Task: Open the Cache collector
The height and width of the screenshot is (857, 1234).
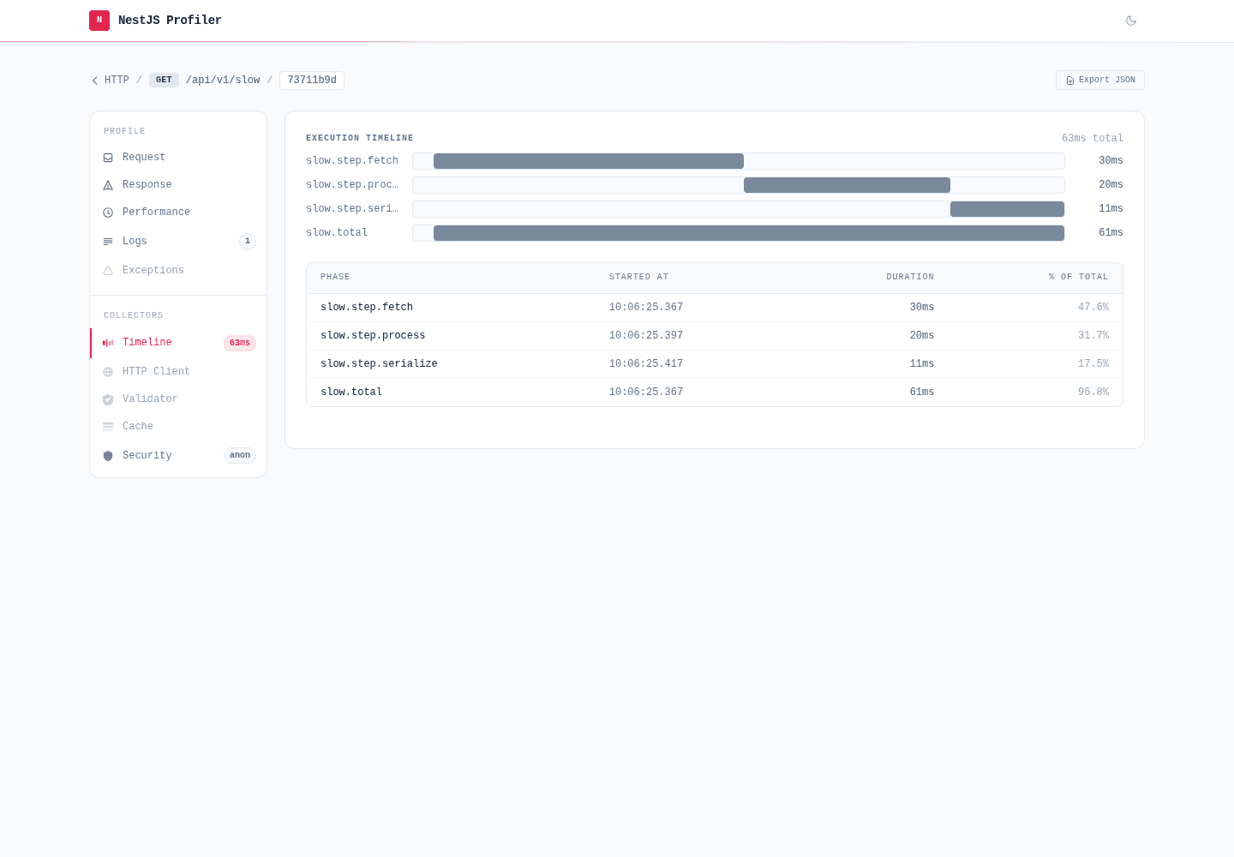Action: pos(178,426)
